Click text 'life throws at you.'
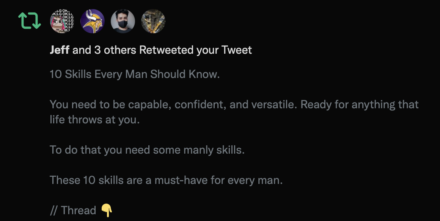Viewport: 440px width, 221px height. tap(94, 120)
